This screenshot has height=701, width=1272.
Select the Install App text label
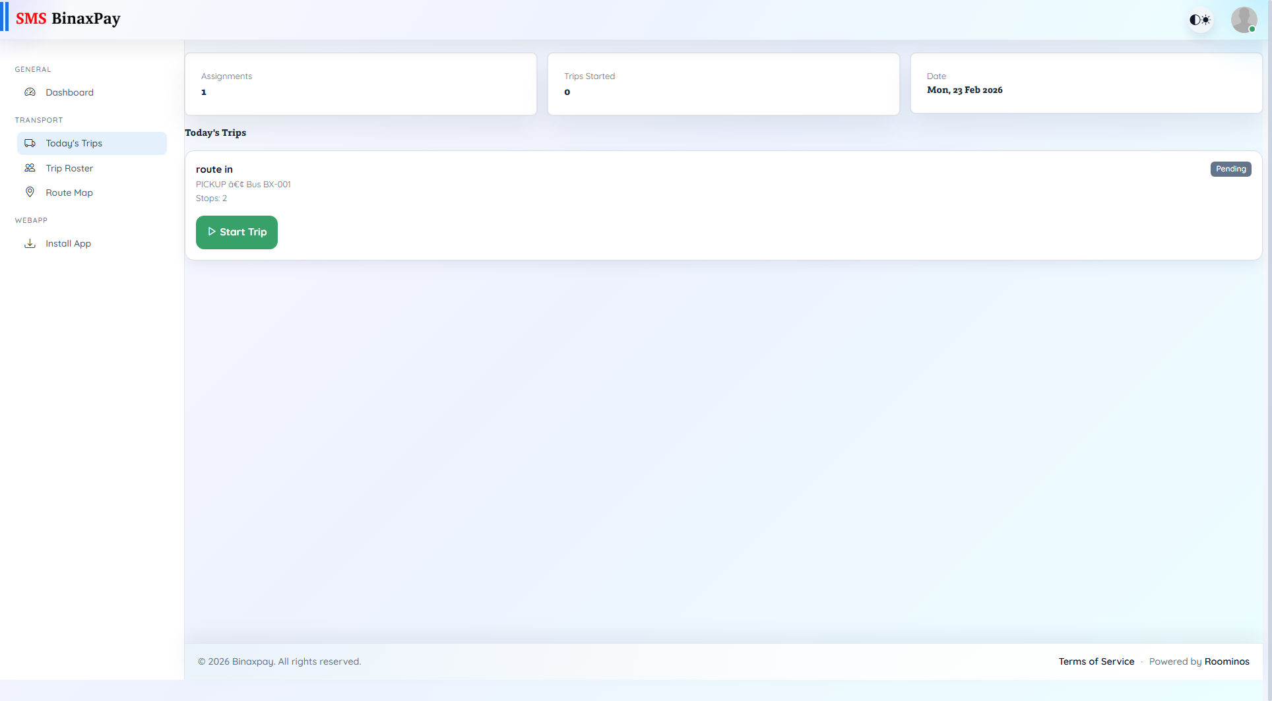click(68, 243)
